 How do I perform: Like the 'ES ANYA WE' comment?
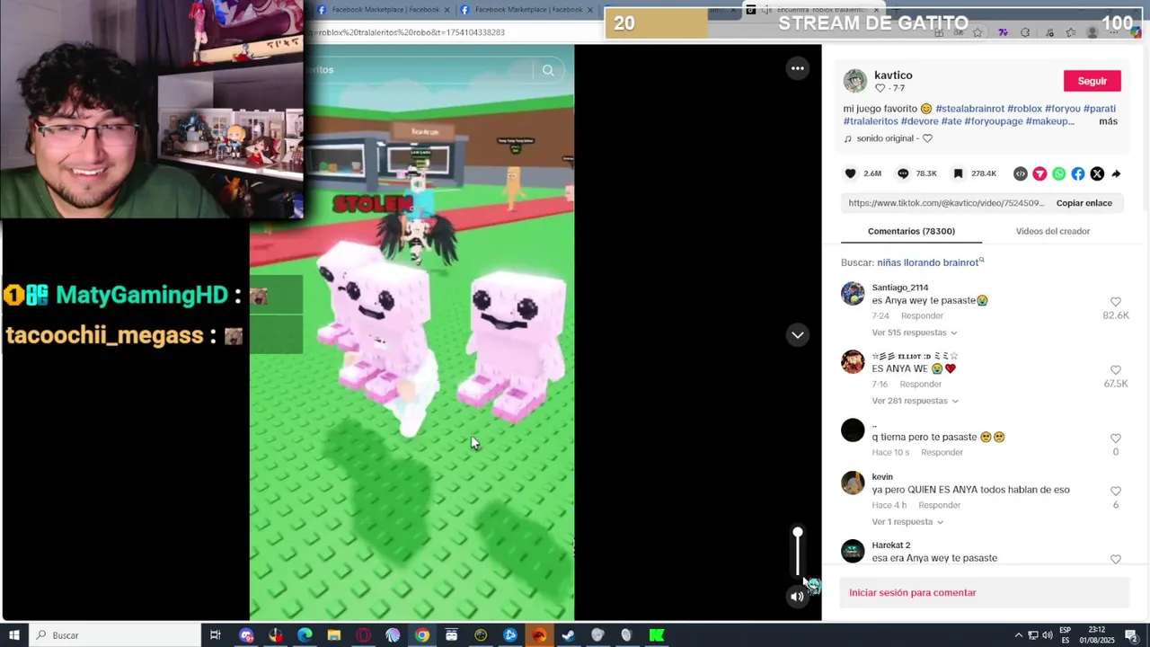pyautogui.click(x=1115, y=370)
